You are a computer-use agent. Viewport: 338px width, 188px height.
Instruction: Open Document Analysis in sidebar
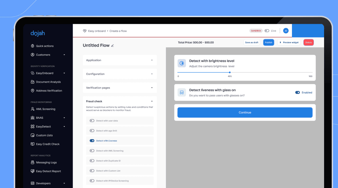click(49, 82)
